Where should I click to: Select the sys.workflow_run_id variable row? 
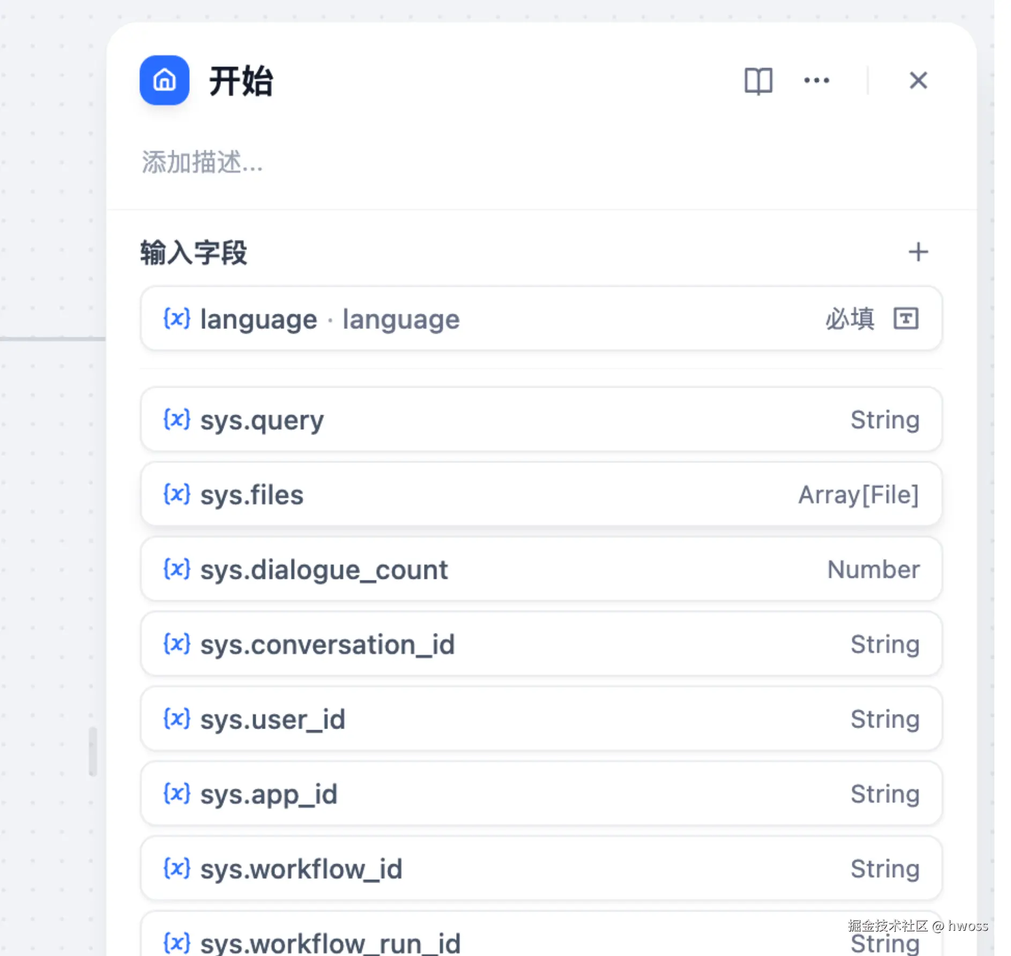[x=541, y=934]
